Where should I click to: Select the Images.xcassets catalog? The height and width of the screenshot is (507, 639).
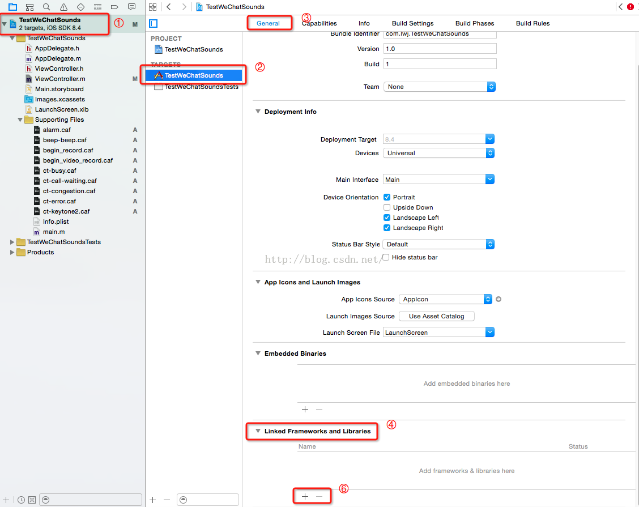point(60,100)
